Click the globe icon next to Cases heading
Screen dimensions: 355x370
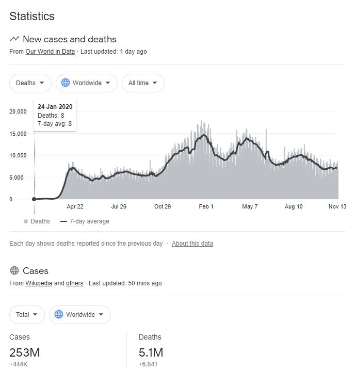point(14,270)
